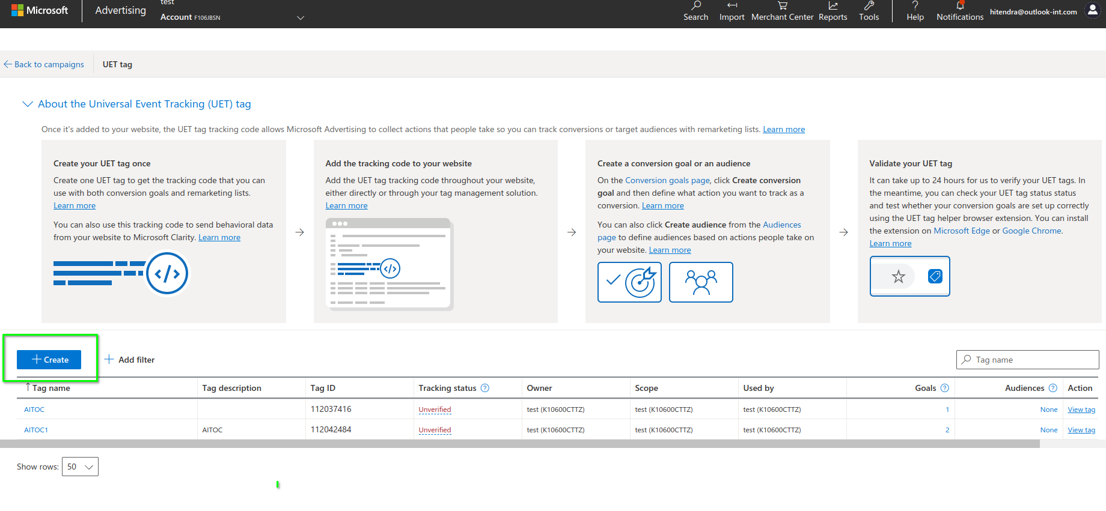Open the Search tool in top bar
The width and height of the screenshot is (1106, 511).
pyautogui.click(x=695, y=11)
